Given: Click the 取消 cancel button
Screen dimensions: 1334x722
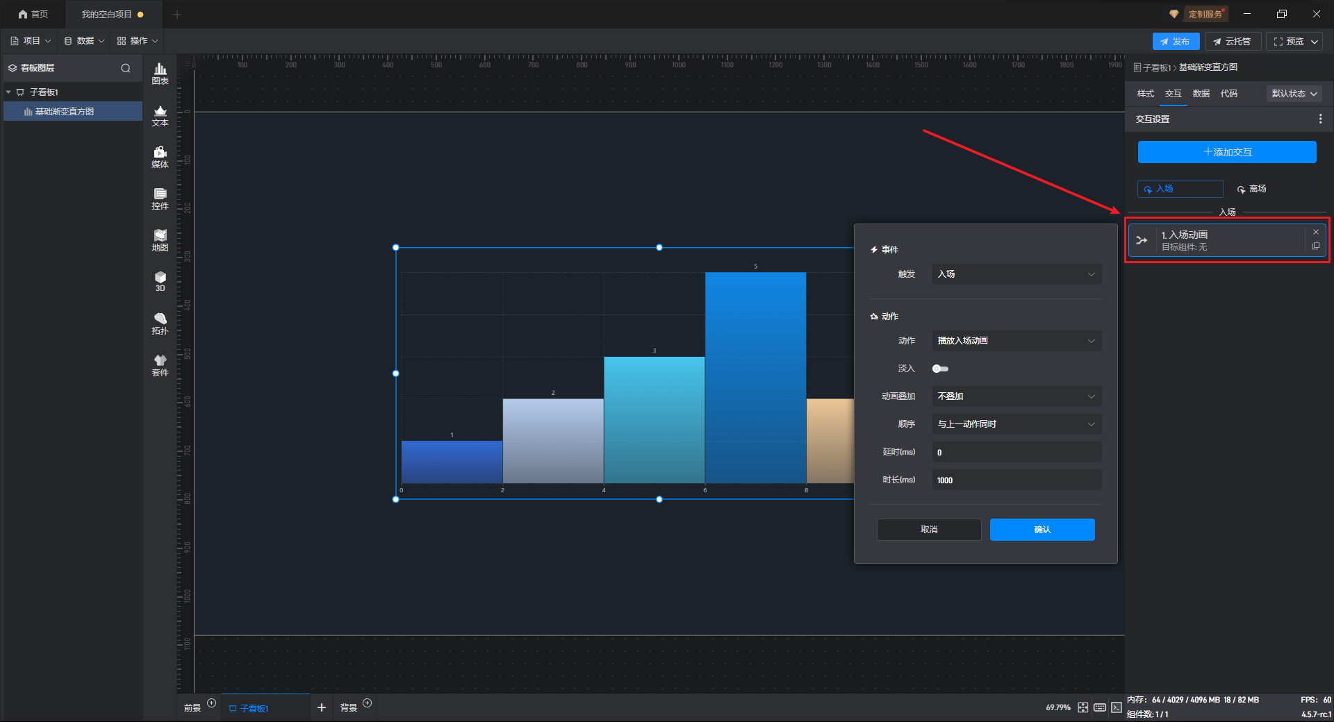Looking at the screenshot, I should pyautogui.click(x=929, y=530).
